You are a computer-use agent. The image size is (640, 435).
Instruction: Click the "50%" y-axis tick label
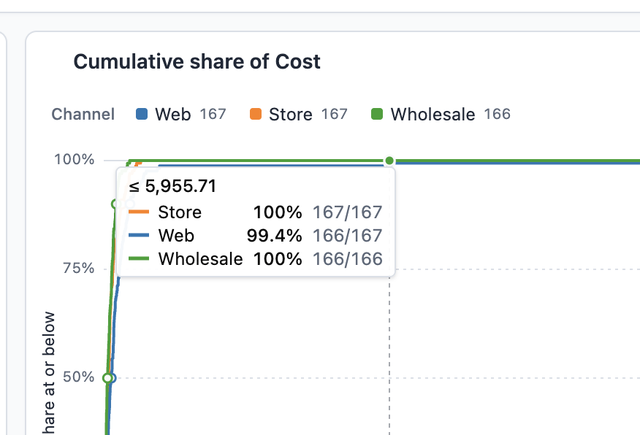[78, 377]
